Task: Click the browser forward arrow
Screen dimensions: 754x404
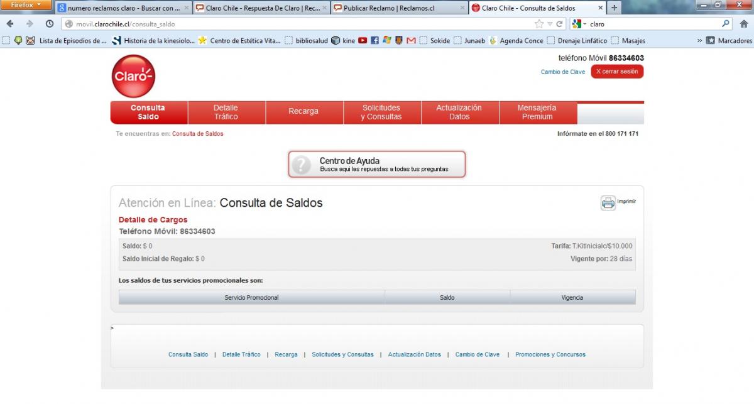Action: (x=30, y=24)
